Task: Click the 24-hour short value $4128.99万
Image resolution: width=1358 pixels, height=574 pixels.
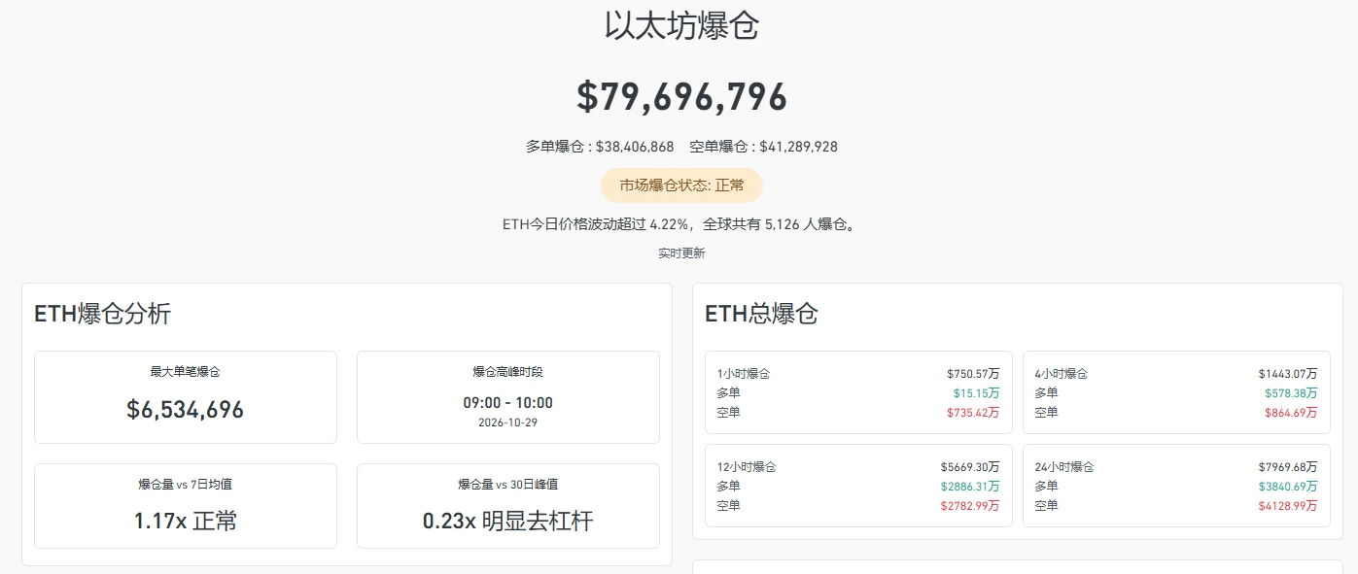Action: [x=1288, y=506]
